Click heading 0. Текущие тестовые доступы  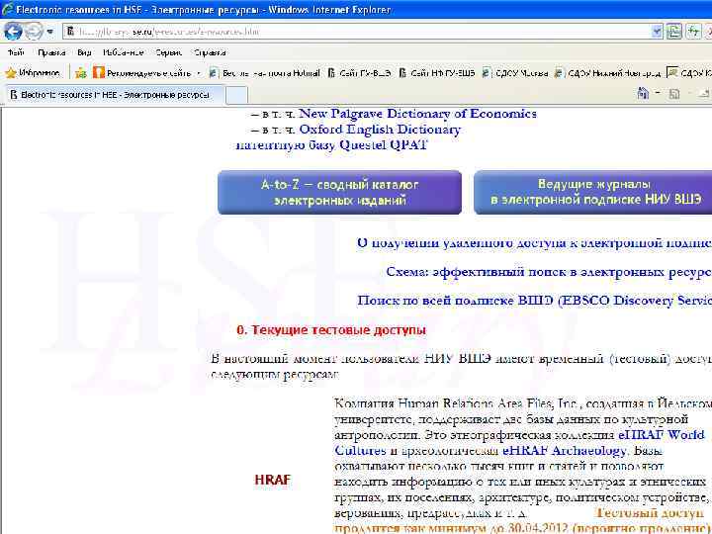[331, 330]
